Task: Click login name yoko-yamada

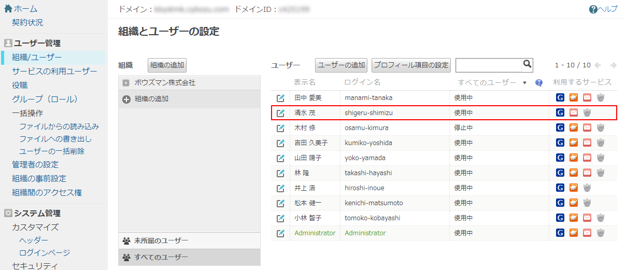Action: (365, 158)
